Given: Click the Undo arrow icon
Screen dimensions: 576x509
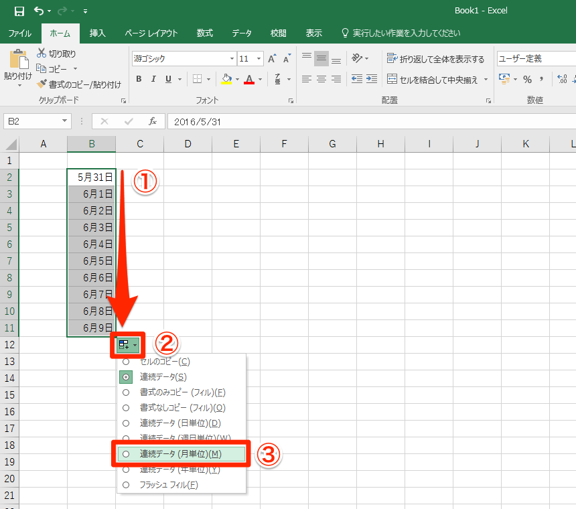Looking at the screenshot, I should 39,11.
